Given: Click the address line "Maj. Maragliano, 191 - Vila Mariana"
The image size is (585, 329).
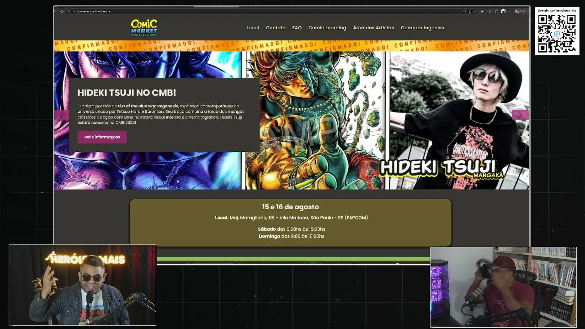Looking at the screenshot, I should click(x=269, y=218).
